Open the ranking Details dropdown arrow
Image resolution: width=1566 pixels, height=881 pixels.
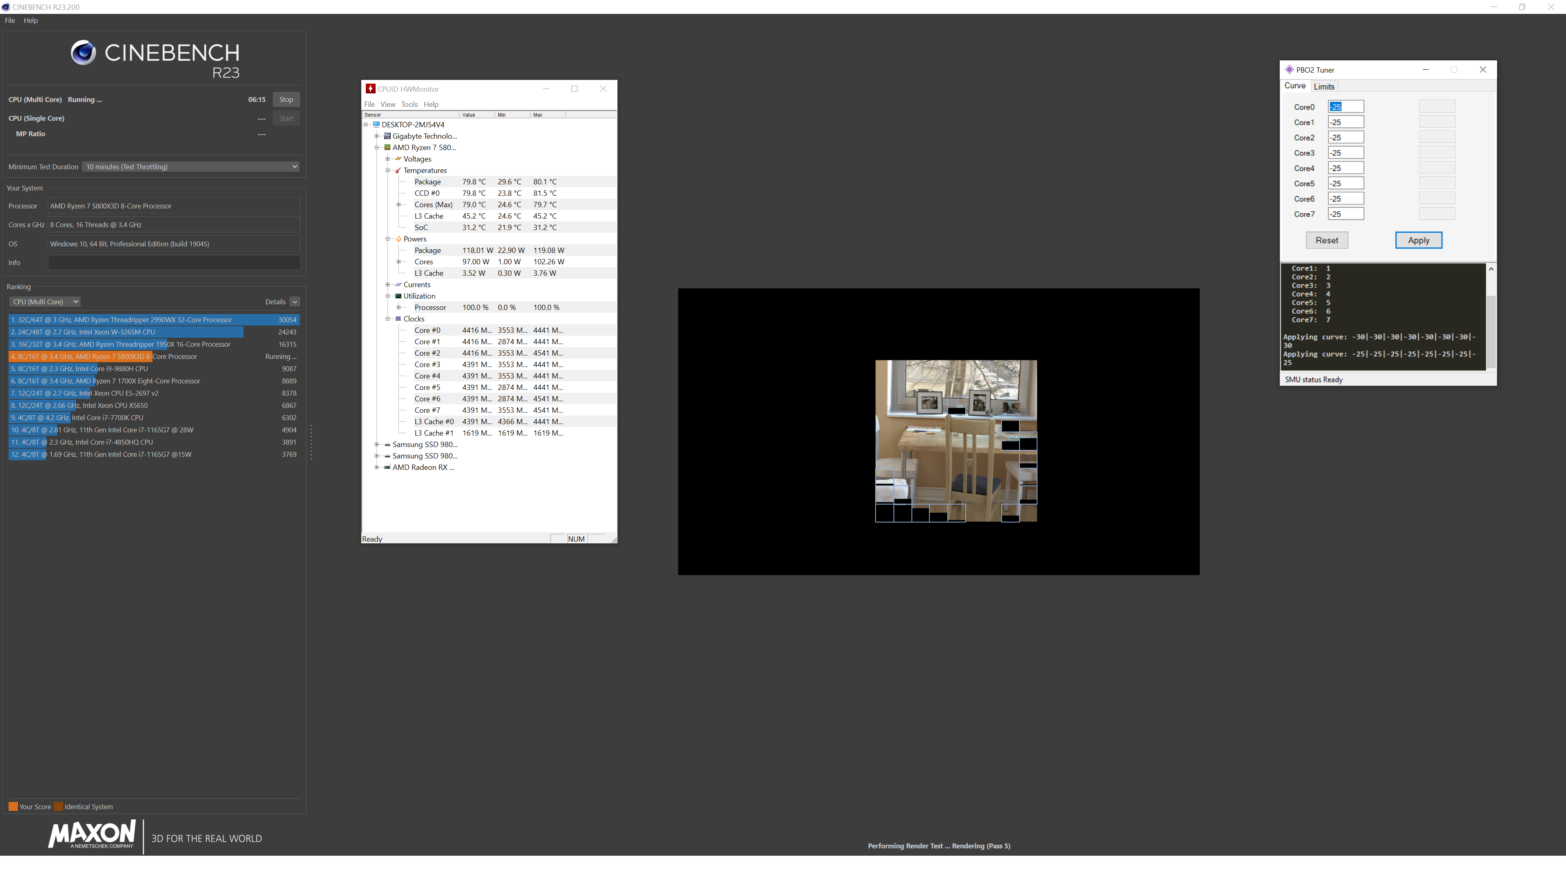coord(295,301)
